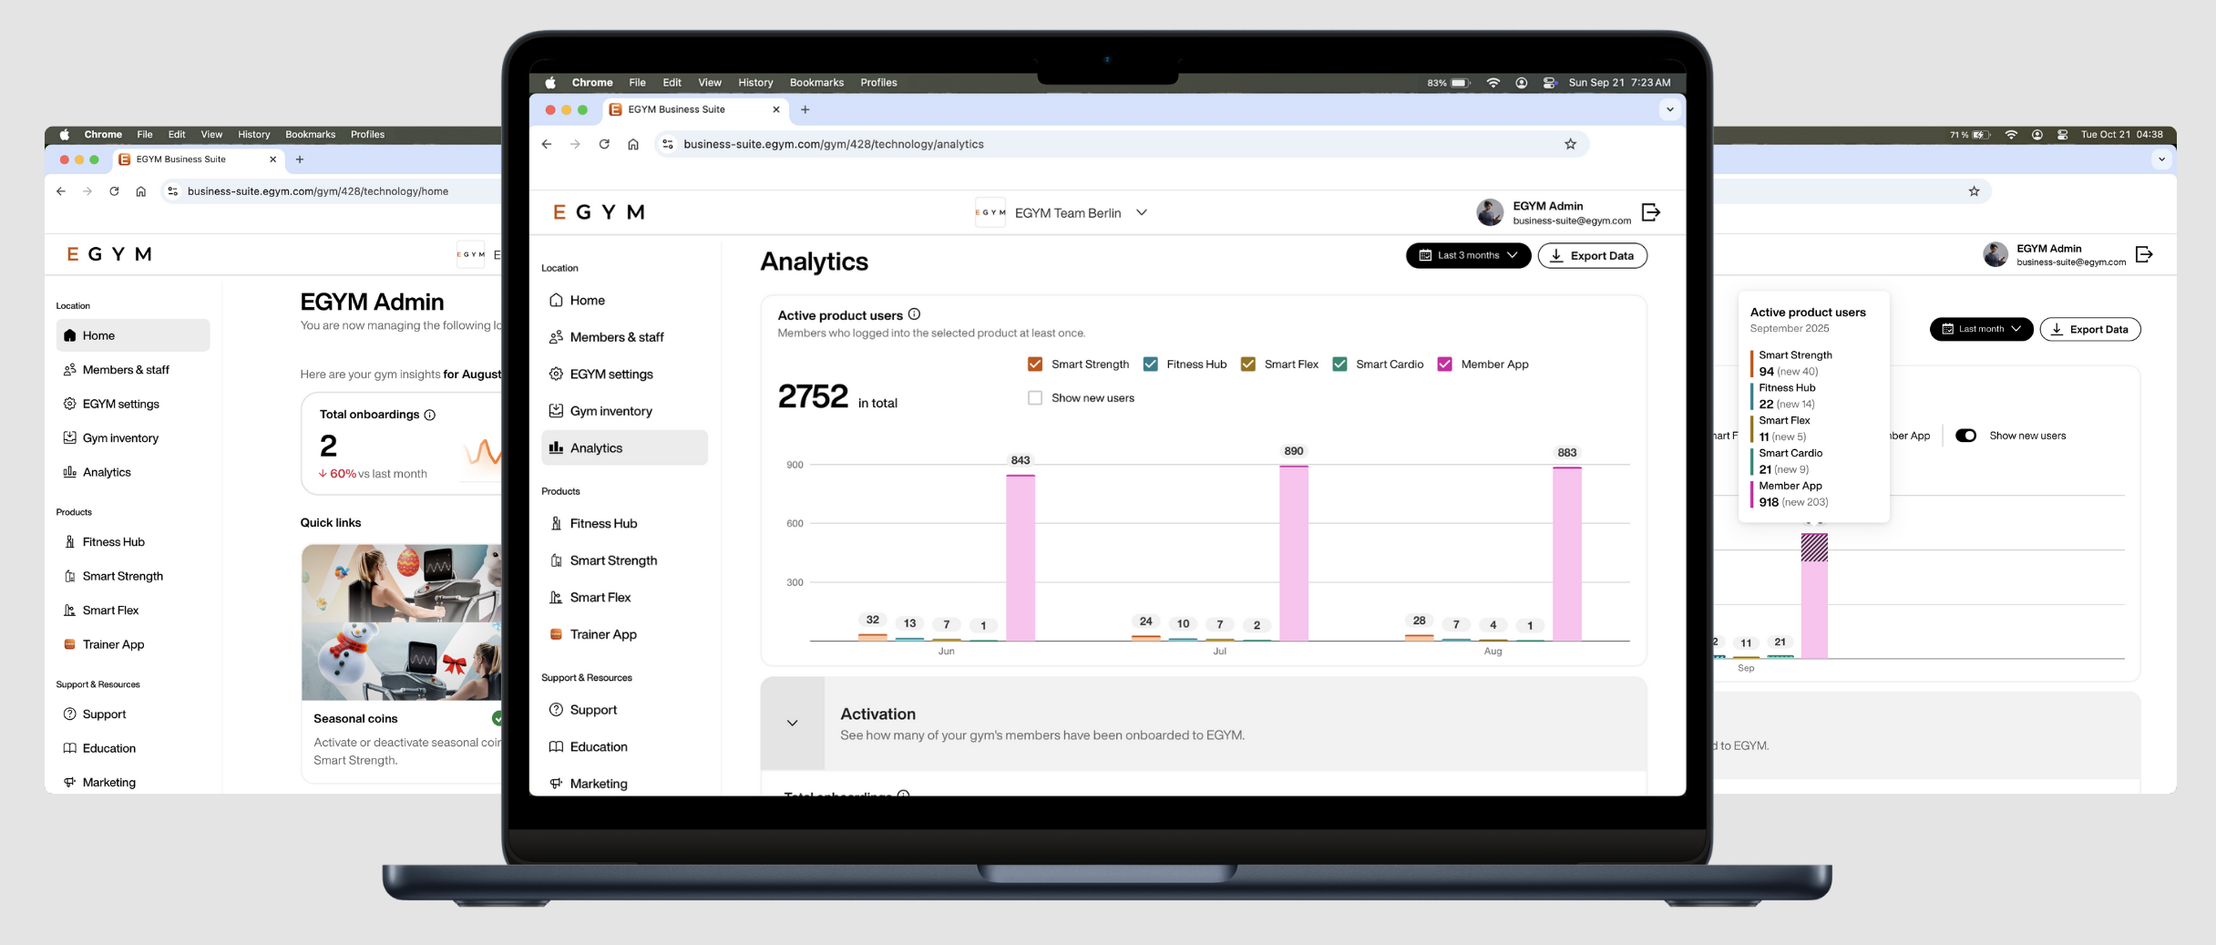The height and width of the screenshot is (945, 2216).
Task: Click the Seasonal coins quick link image
Action: point(401,622)
